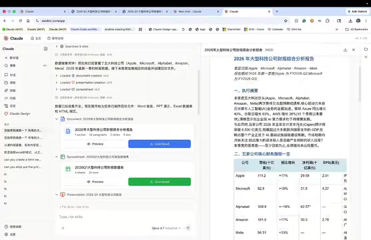Open the SharePoint bookmark

tap(232, 29)
